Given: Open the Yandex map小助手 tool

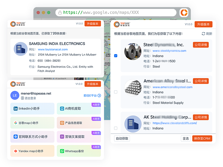Looking at the screenshot, I should [32, 151].
